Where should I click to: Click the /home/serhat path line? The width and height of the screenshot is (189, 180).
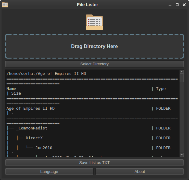click(x=46, y=74)
